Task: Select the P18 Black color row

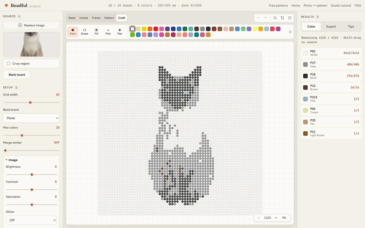Action: coord(331,76)
